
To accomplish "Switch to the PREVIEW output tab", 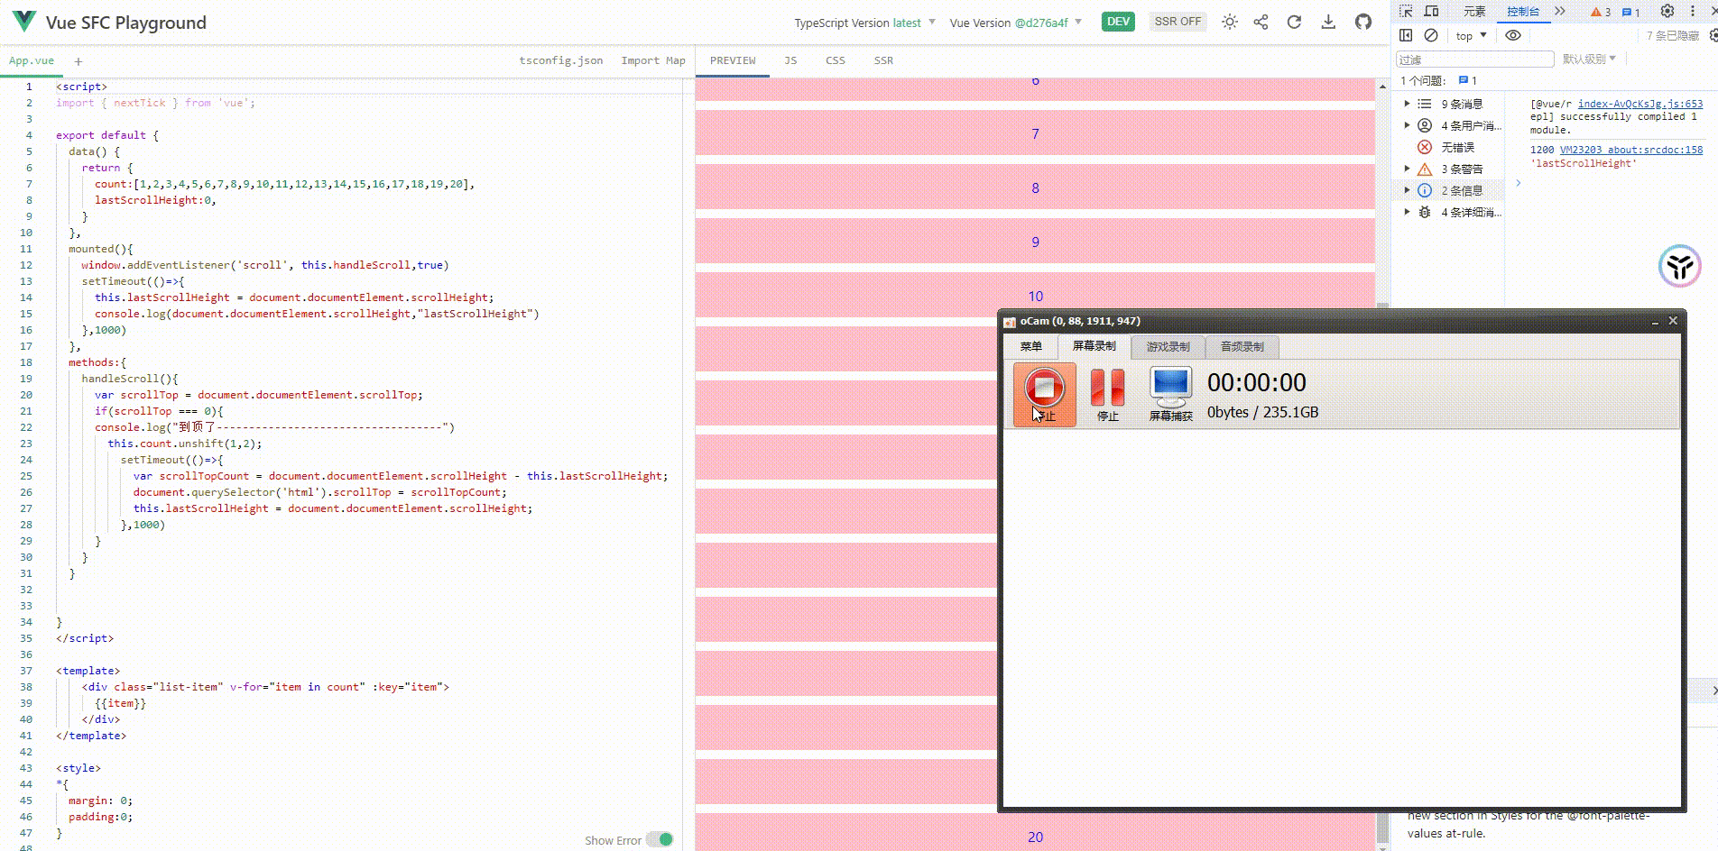I will [733, 60].
